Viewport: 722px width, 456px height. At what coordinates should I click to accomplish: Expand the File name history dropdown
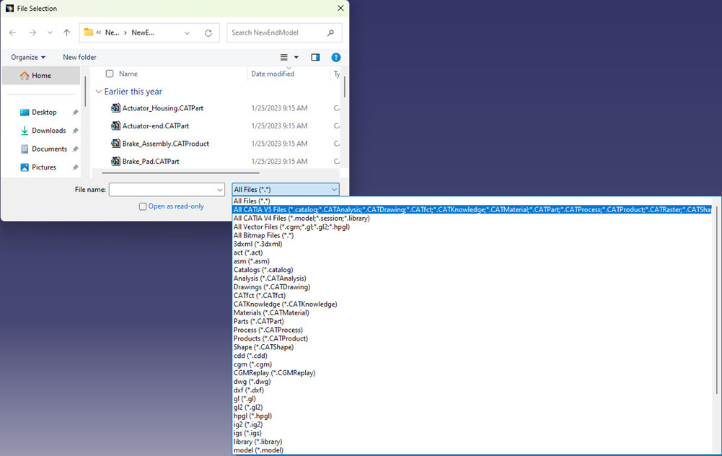click(x=220, y=190)
